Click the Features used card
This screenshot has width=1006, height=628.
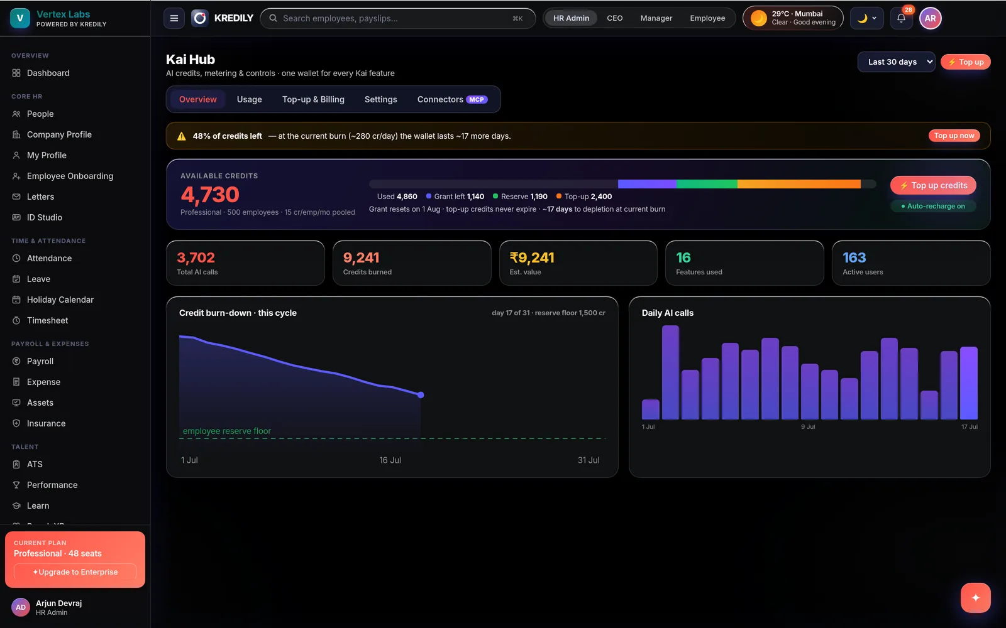point(744,263)
